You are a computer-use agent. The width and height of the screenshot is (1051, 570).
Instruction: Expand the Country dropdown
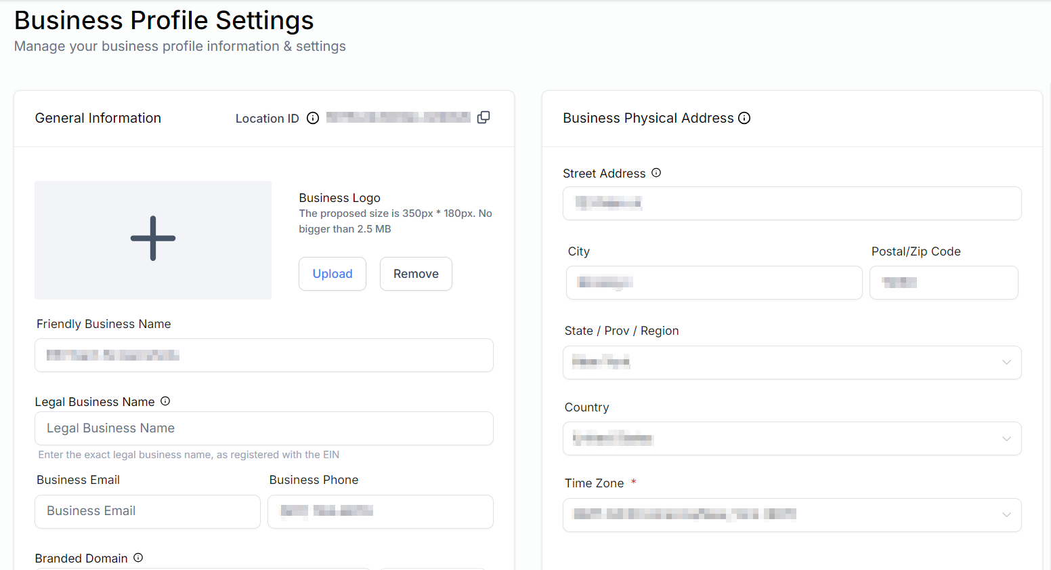coord(792,439)
